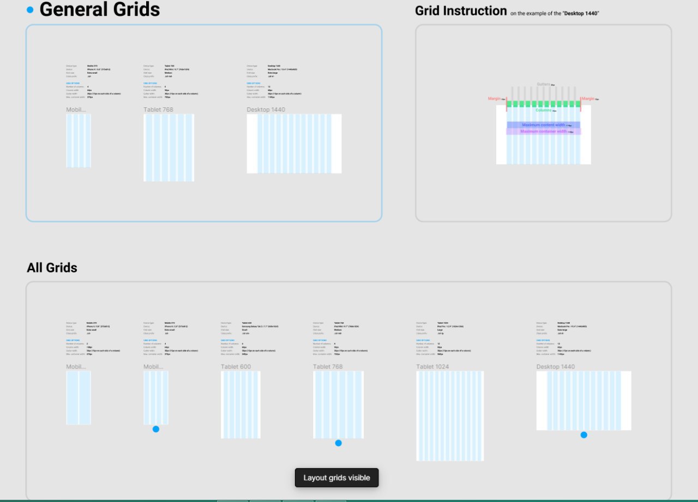Click blue dot under Desktop 1440 in All Grids
The image size is (698, 502).
[x=584, y=435]
